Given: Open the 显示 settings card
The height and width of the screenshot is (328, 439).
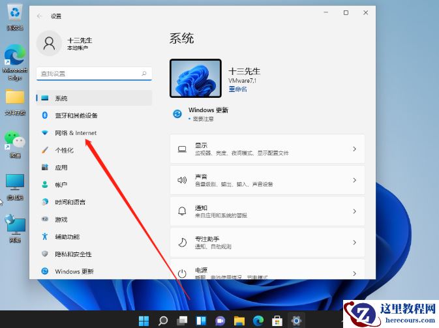Looking at the screenshot, I should [x=267, y=149].
